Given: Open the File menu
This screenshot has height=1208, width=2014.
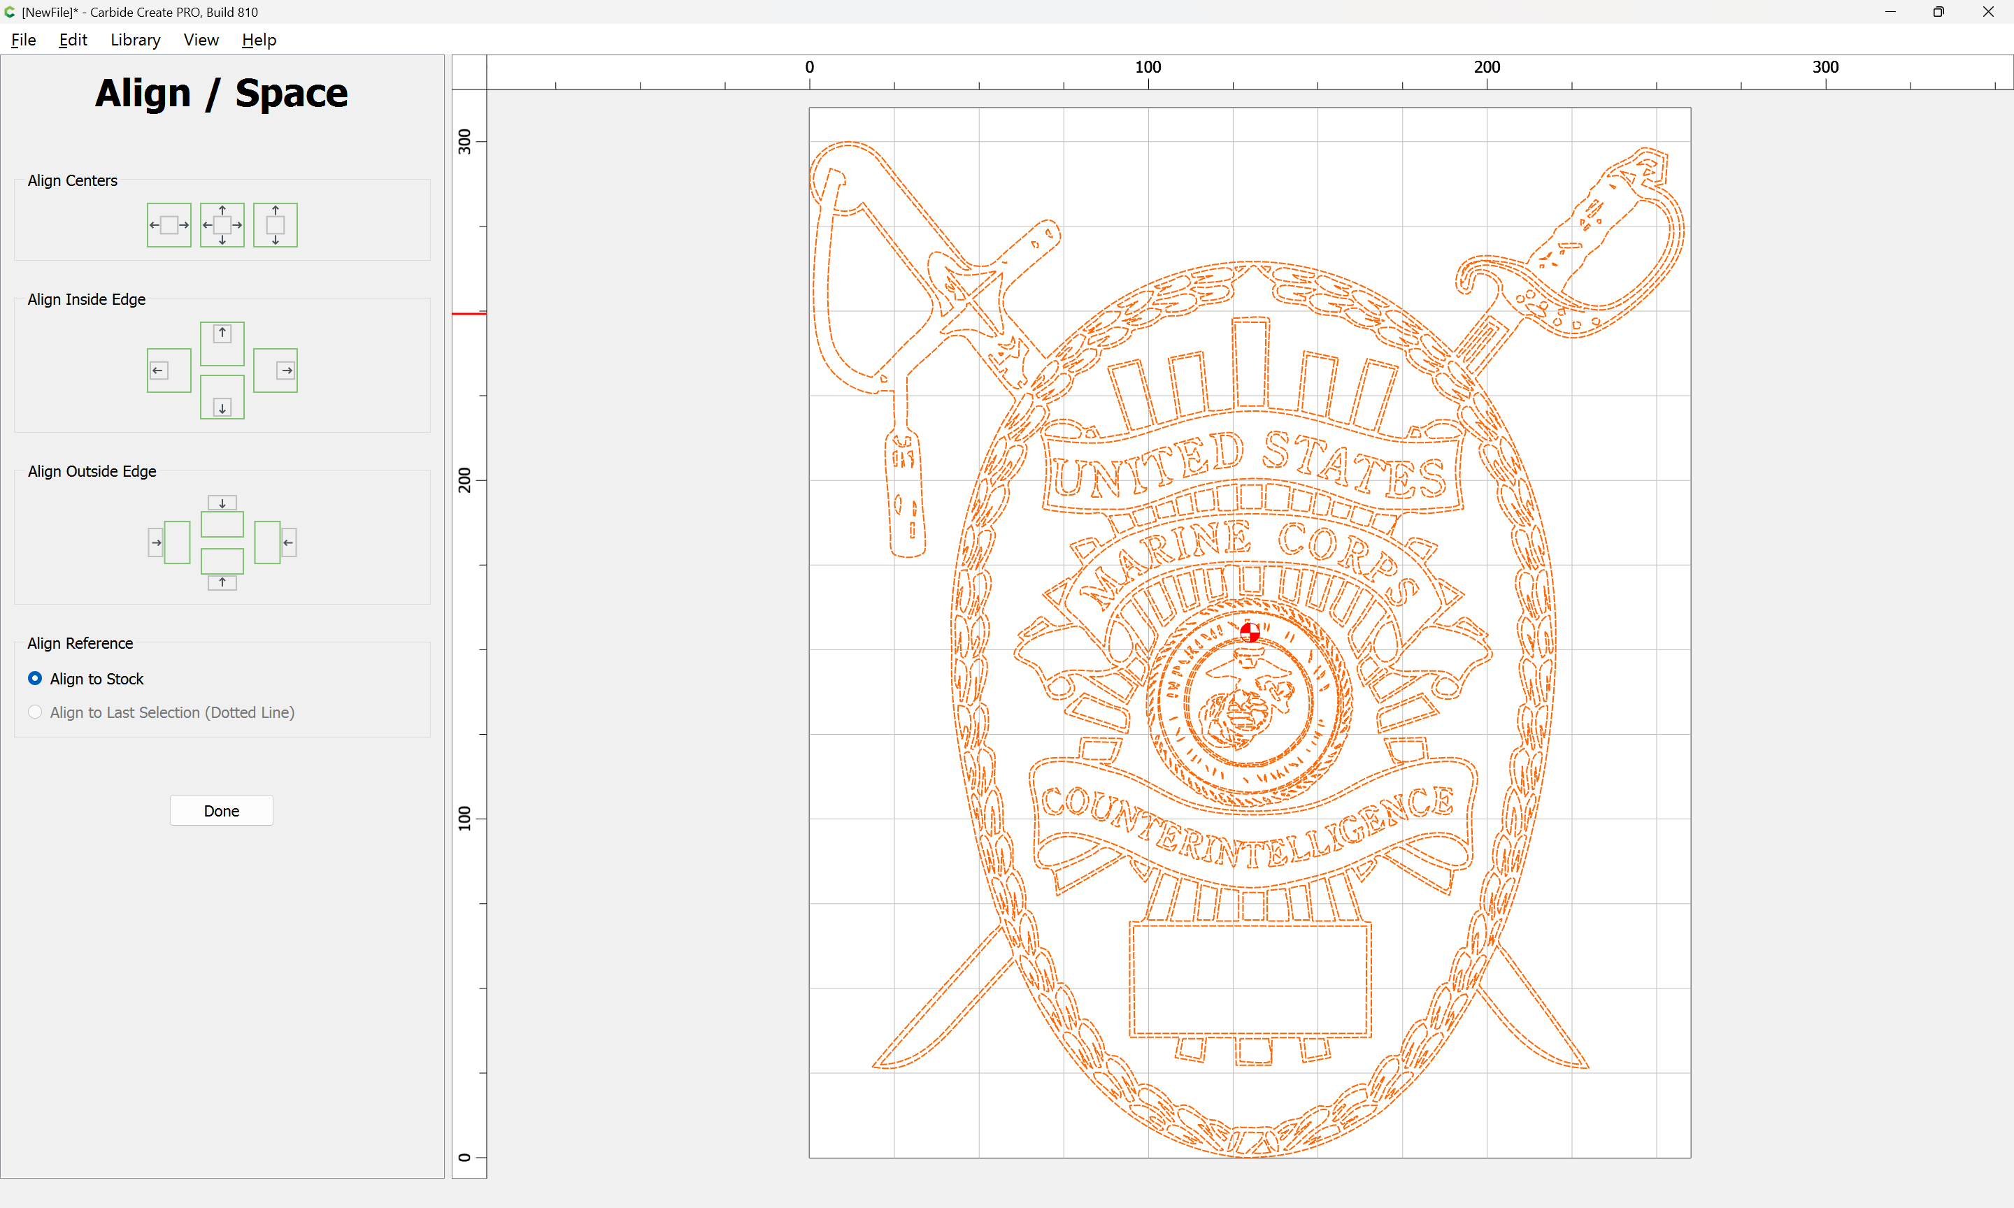Looking at the screenshot, I should point(24,40).
